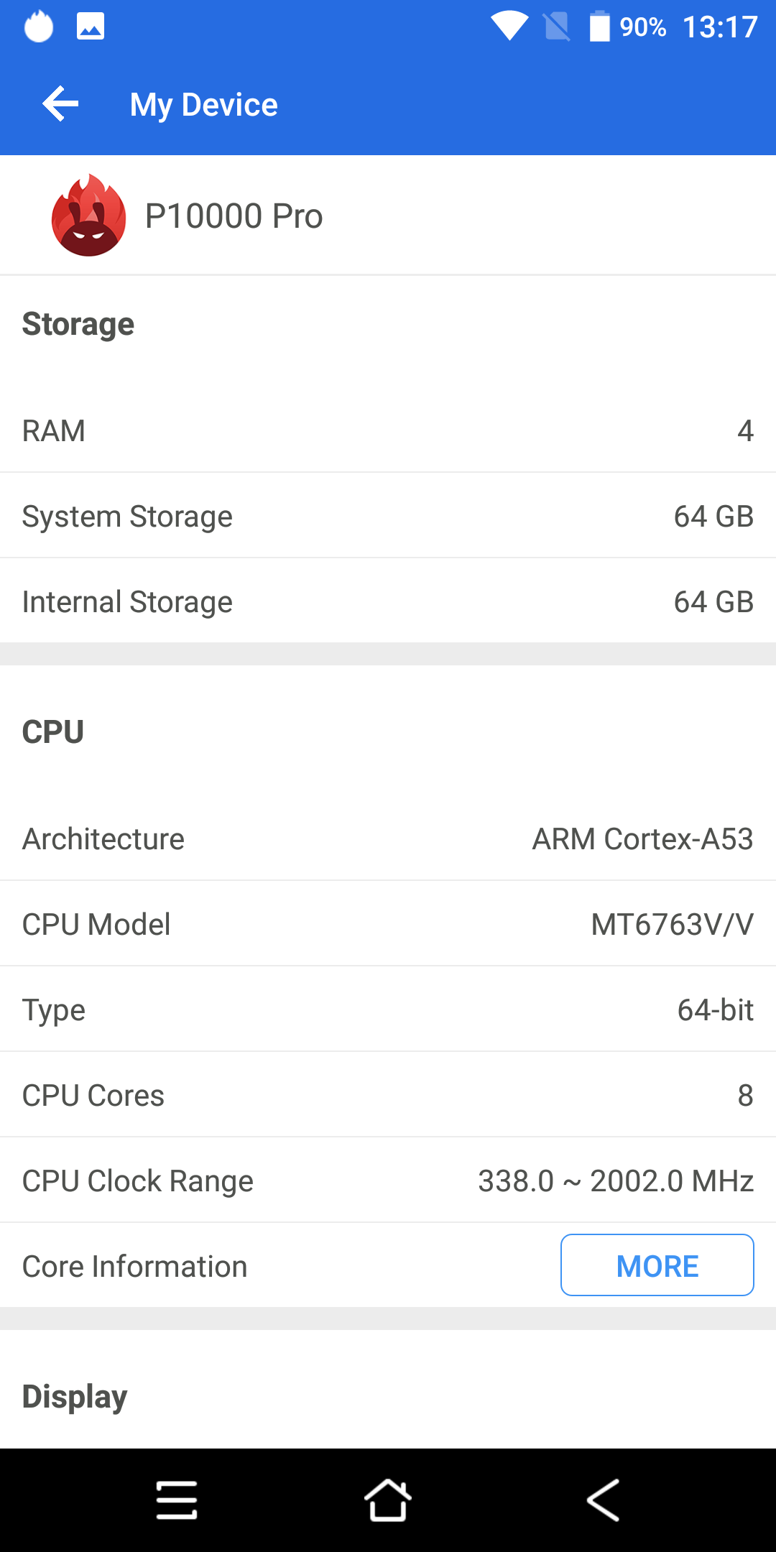Tap the My Device title
The width and height of the screenshot is (776, 1552).
pos(204,105)
